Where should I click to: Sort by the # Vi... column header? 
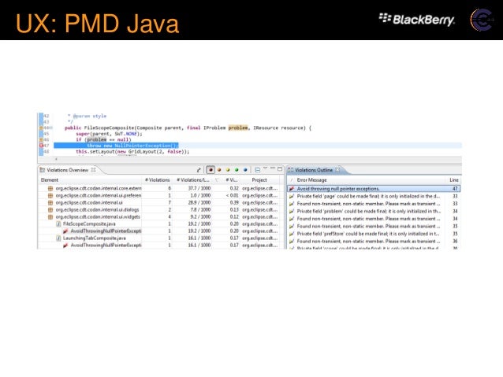click(231, 180)
